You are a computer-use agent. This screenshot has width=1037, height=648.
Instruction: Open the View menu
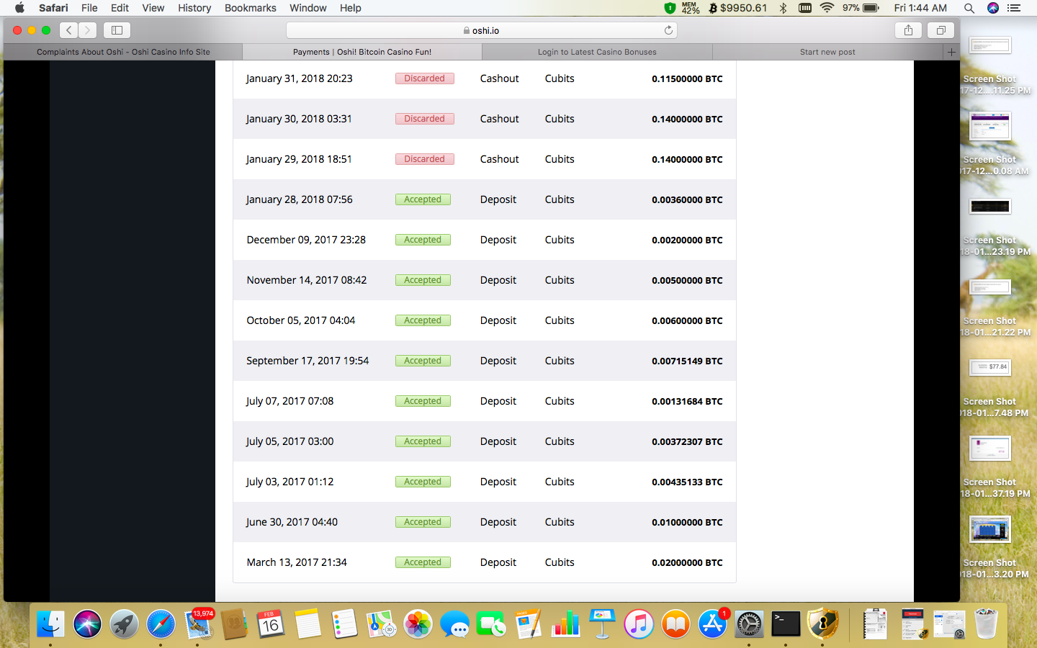pyautogui.click(x=153, y=8)
